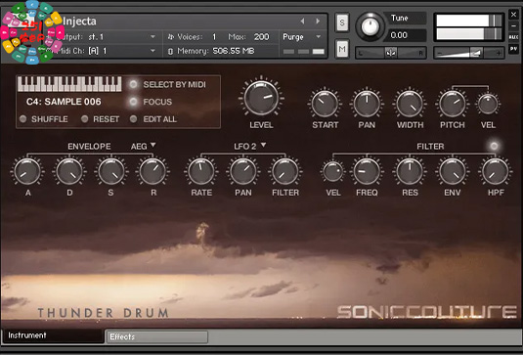
Task: Open the Output st. 1 dropdown
Action: click(x=153, y=37)
